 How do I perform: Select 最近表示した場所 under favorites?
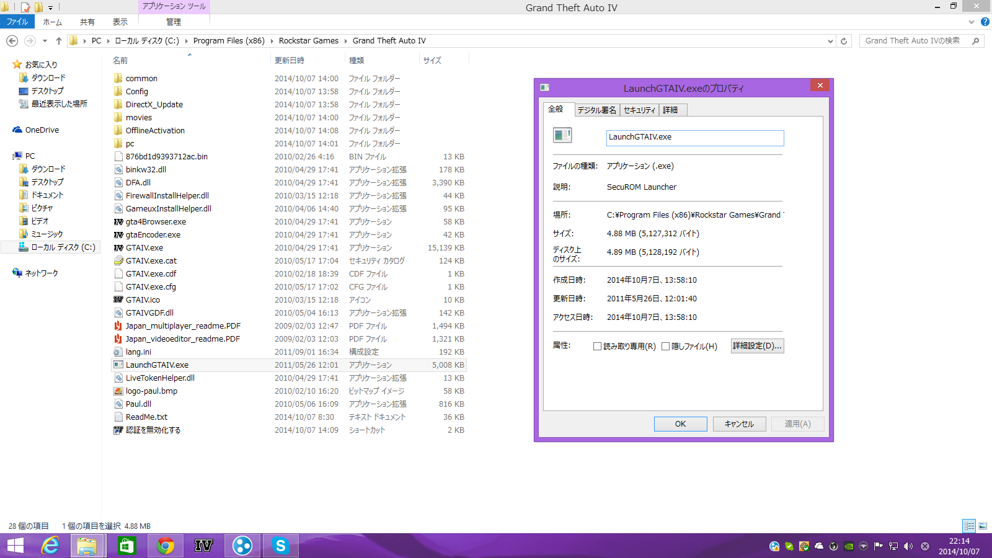point(59,104)
